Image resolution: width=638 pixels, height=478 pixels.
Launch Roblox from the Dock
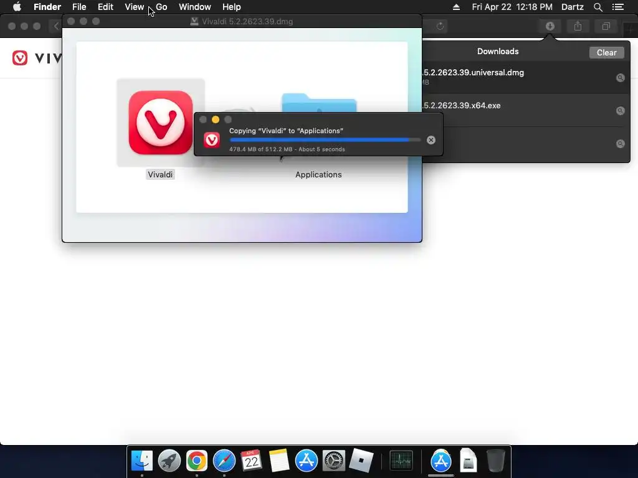[361, 461]
